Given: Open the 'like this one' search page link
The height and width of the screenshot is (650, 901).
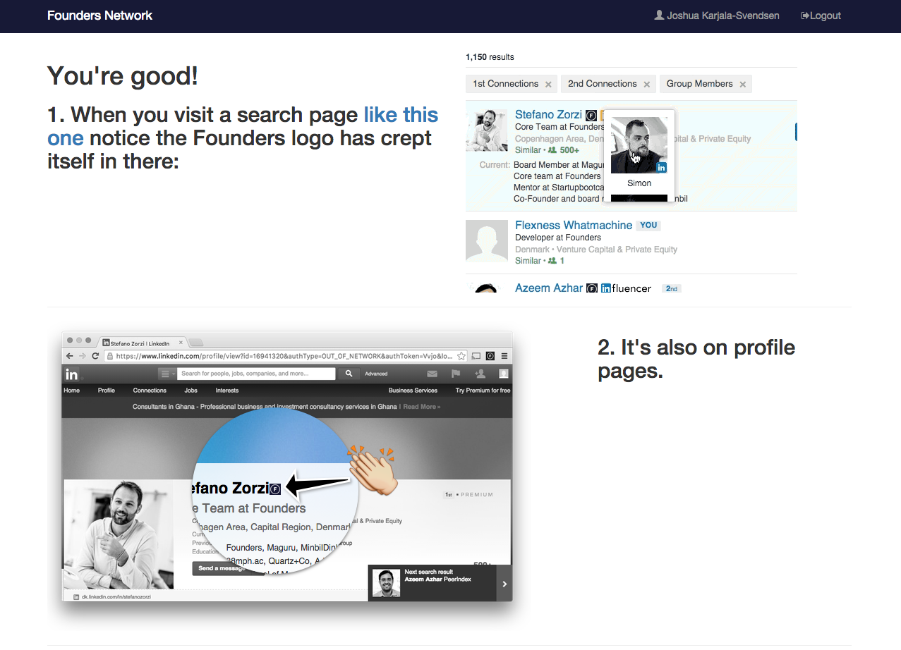Looking at the screenshot, I should 401,115.
